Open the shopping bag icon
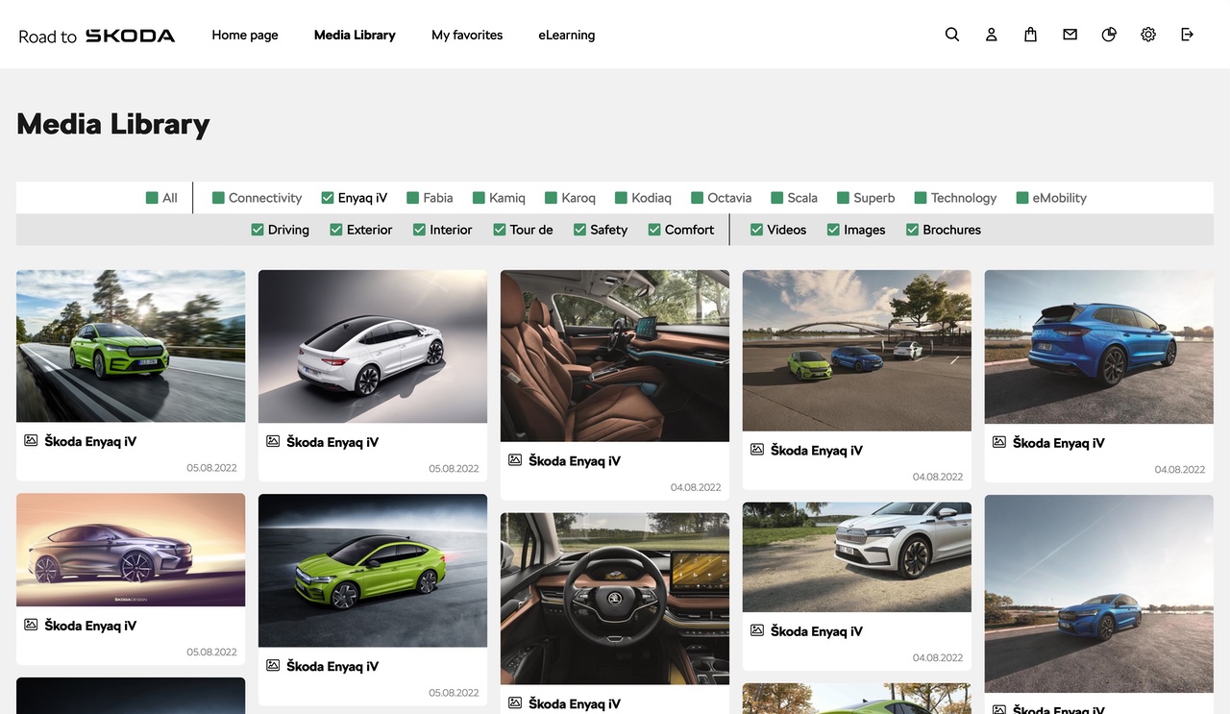1230x714 pixels. [1030, 35]
